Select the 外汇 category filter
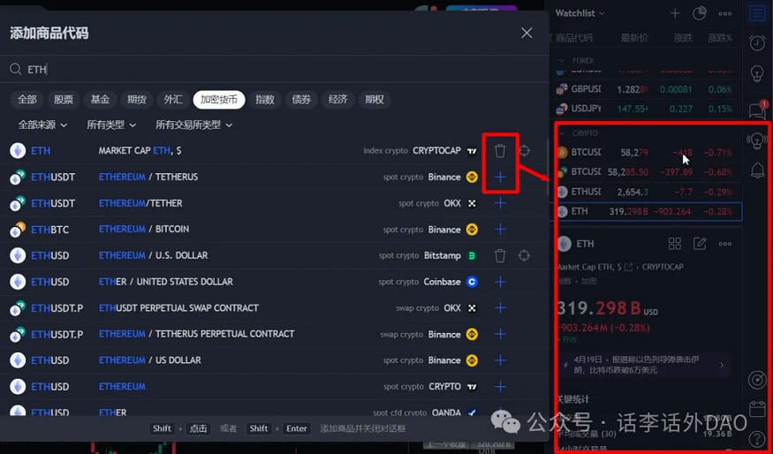This screenshot has width=773, height=454. (x=173, y=100)
